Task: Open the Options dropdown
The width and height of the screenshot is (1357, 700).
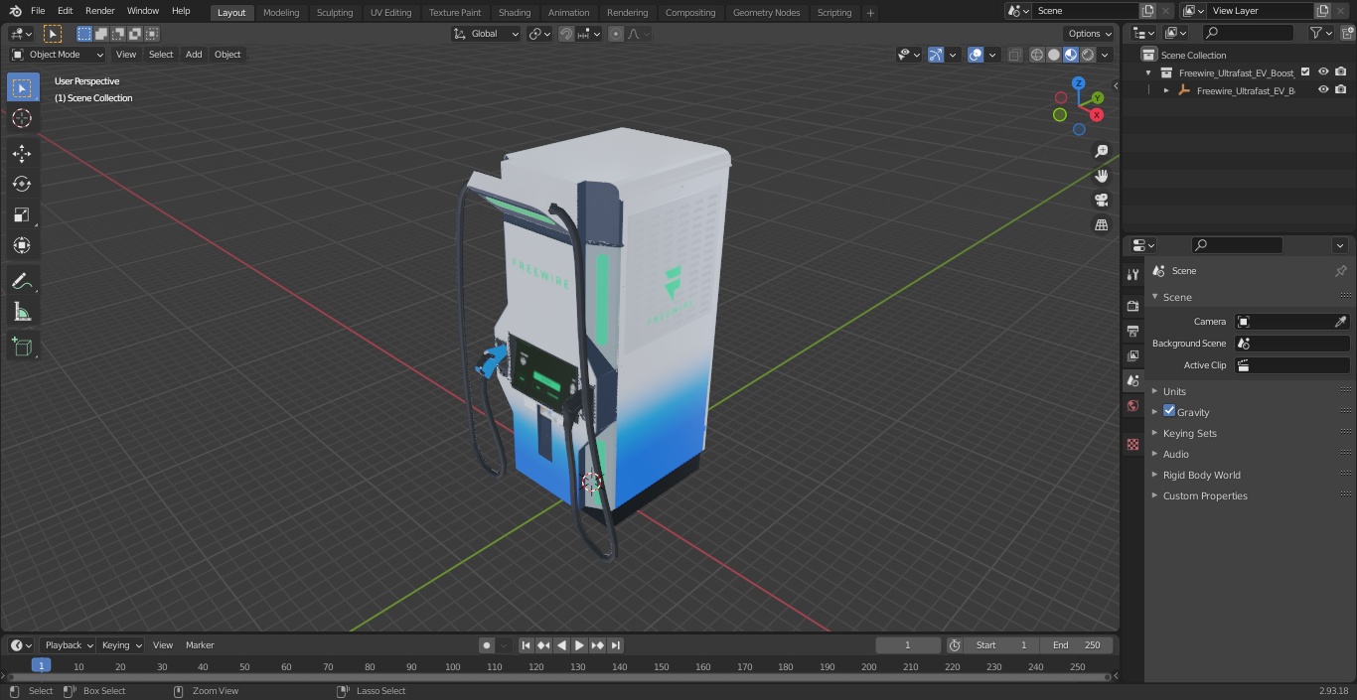Action: pyautogui.click(x=1090, y=34)
